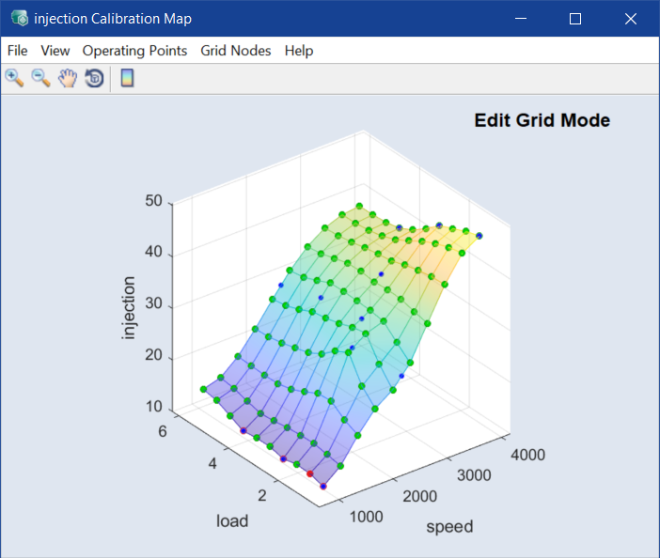Click the app icon in title bar
This screenshot has height=558, width=660.
point(18,19)
